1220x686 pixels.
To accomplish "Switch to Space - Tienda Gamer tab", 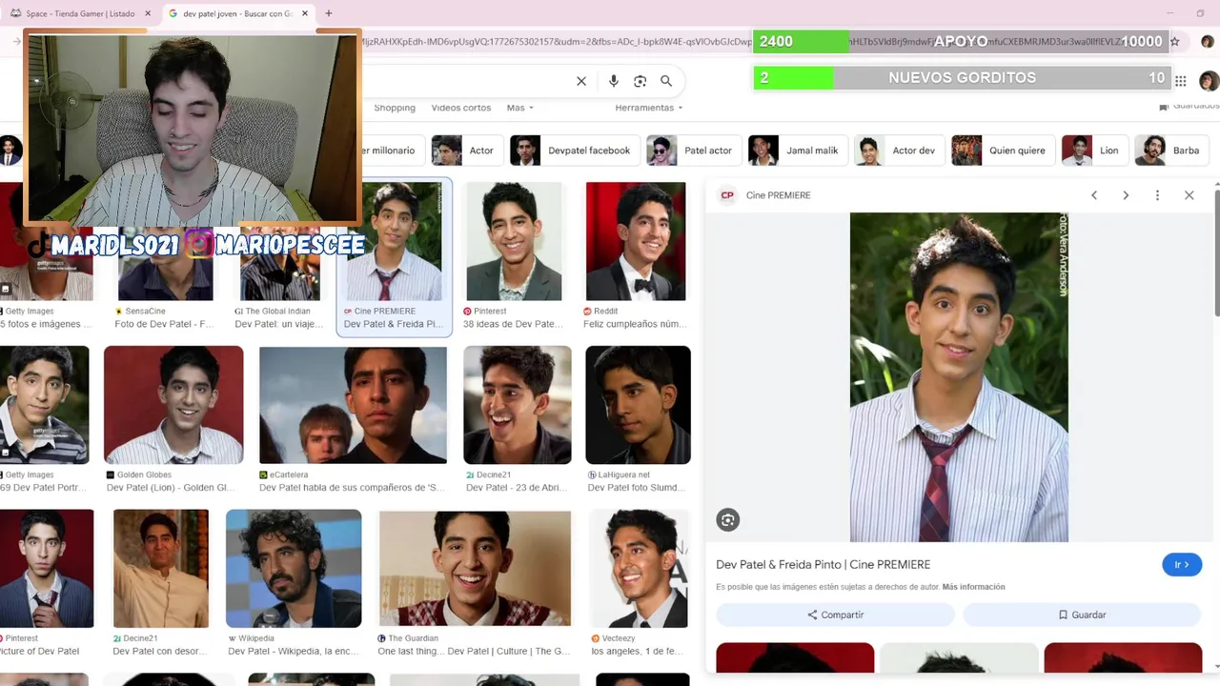I will 78,13.
